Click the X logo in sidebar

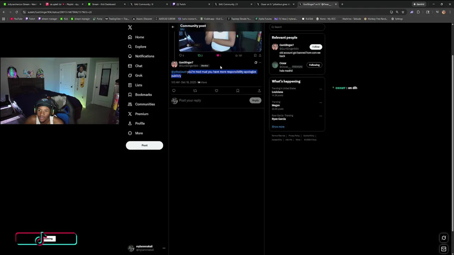(130, 27)
